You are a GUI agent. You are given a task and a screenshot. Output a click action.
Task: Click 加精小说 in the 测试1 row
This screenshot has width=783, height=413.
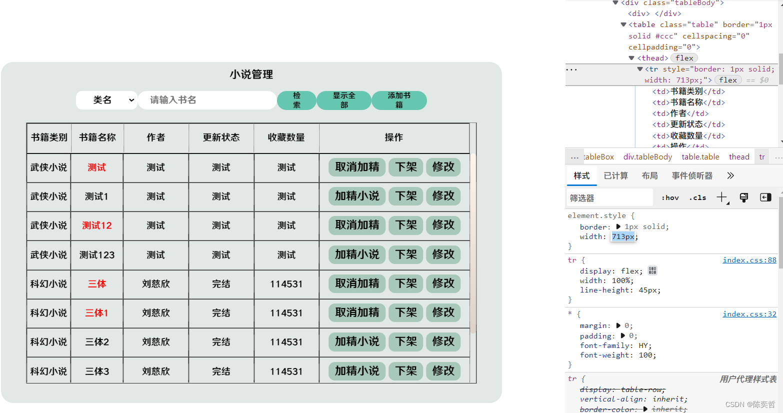pyautogui.click(x=357, y=196)
